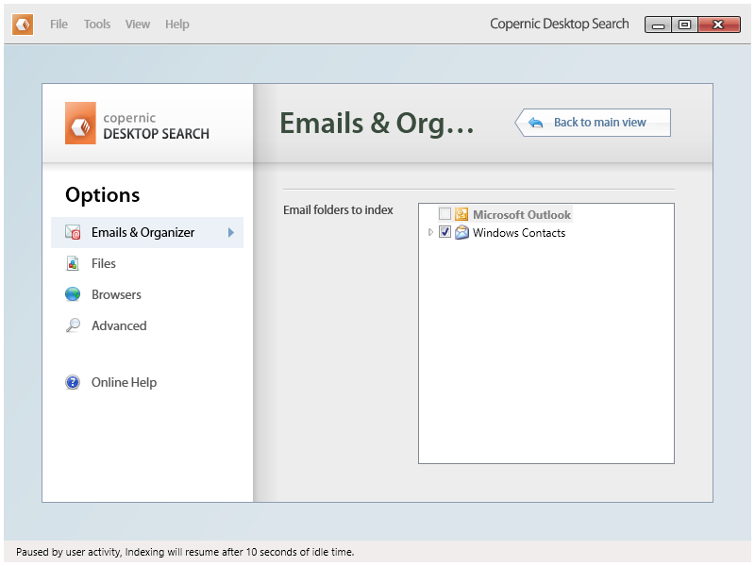
Task: Open the Browsers options section
Action: 116,294
